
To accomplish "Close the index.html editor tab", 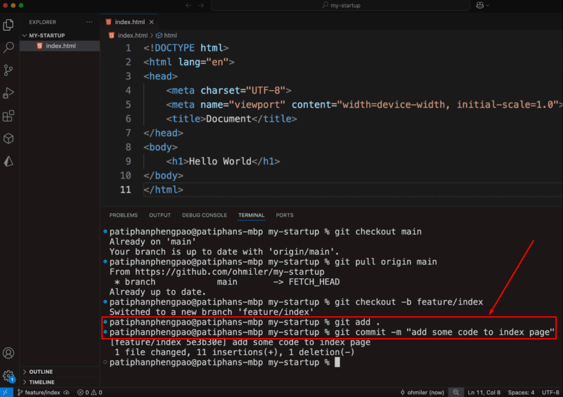I will coord(151,22).
